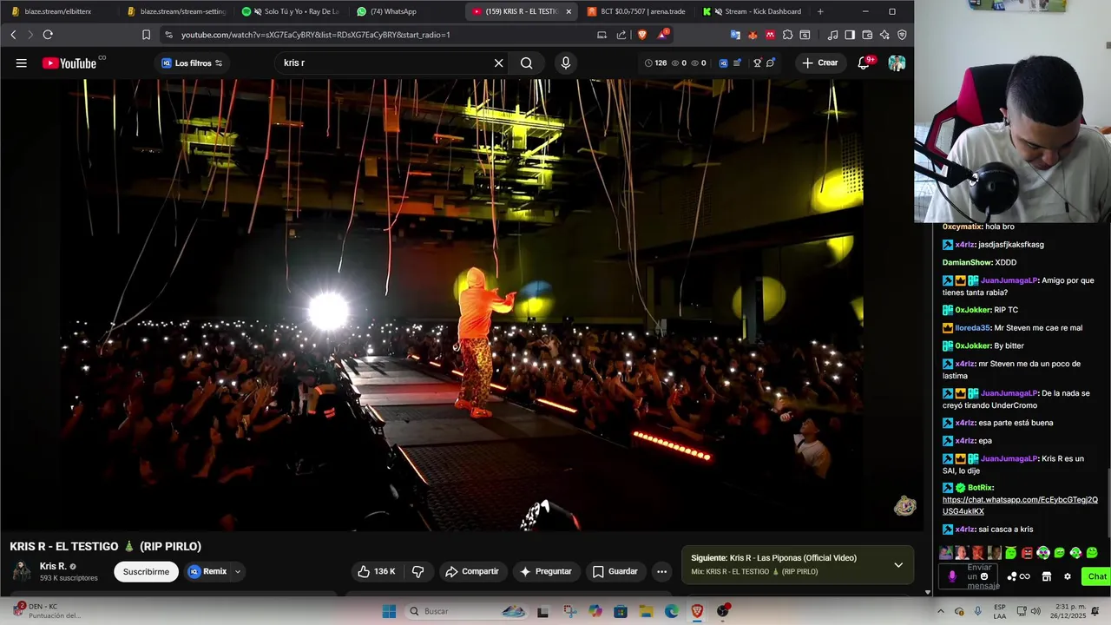Open the emoji picker smiley in chat
Viewport: 1111px width, 625px height.
click(984, 576)
